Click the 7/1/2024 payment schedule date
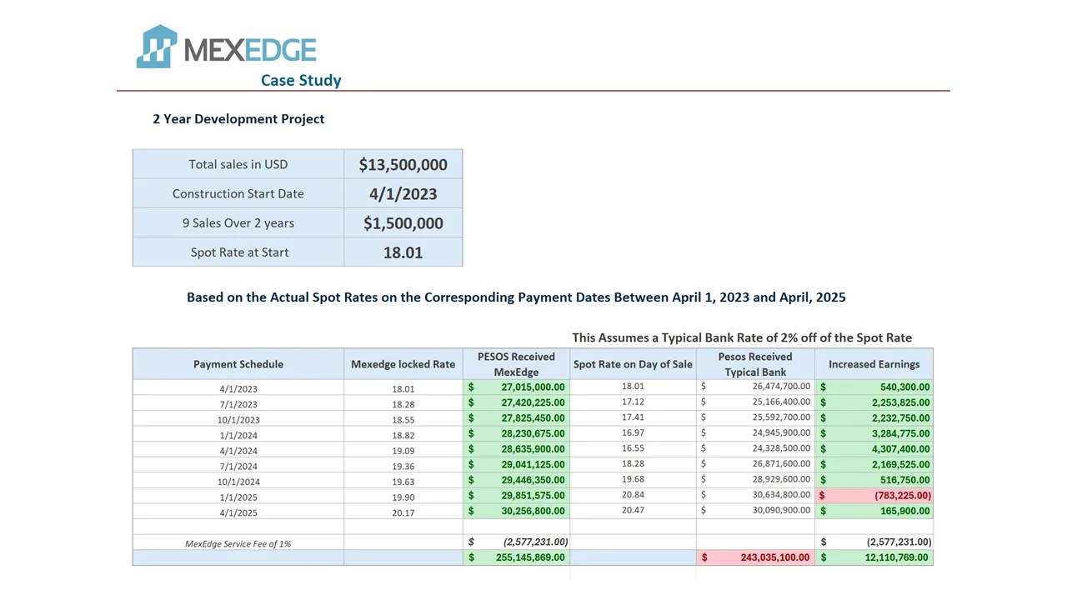 tap(238, 466)
